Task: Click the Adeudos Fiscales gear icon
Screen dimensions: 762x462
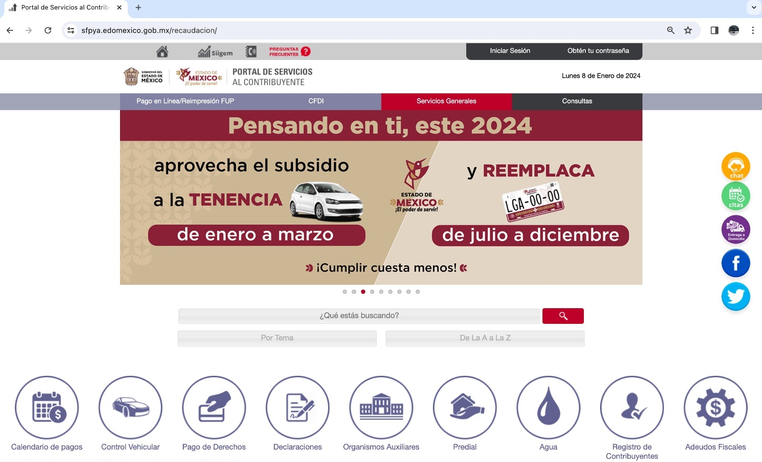Action: (x=715, y=407)
